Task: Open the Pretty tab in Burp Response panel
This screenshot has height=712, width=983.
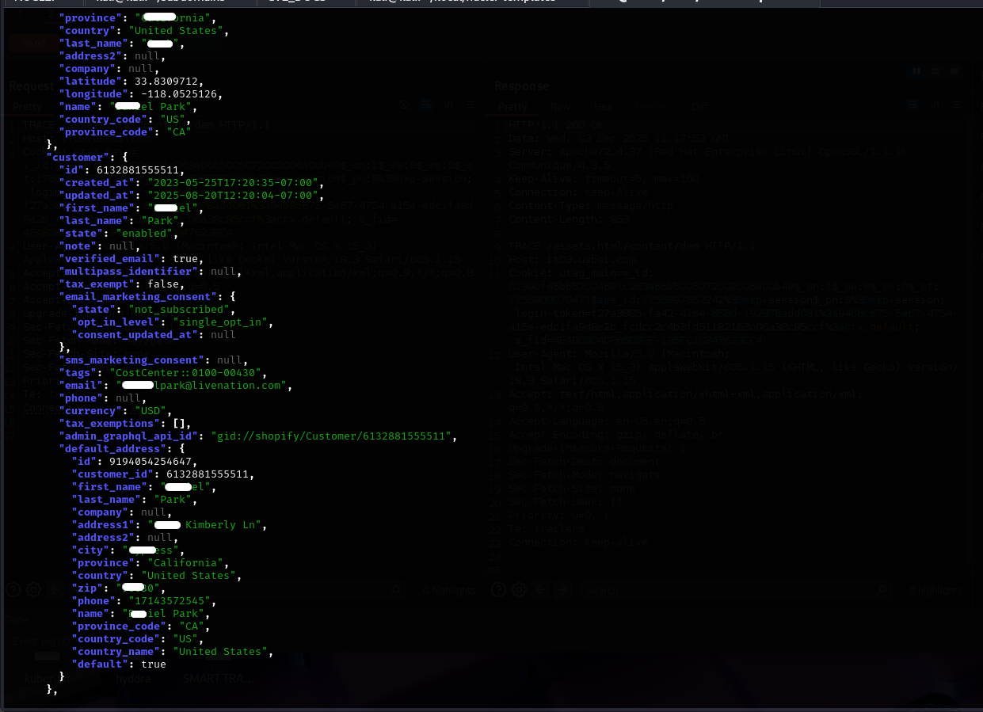Action: 512,106
